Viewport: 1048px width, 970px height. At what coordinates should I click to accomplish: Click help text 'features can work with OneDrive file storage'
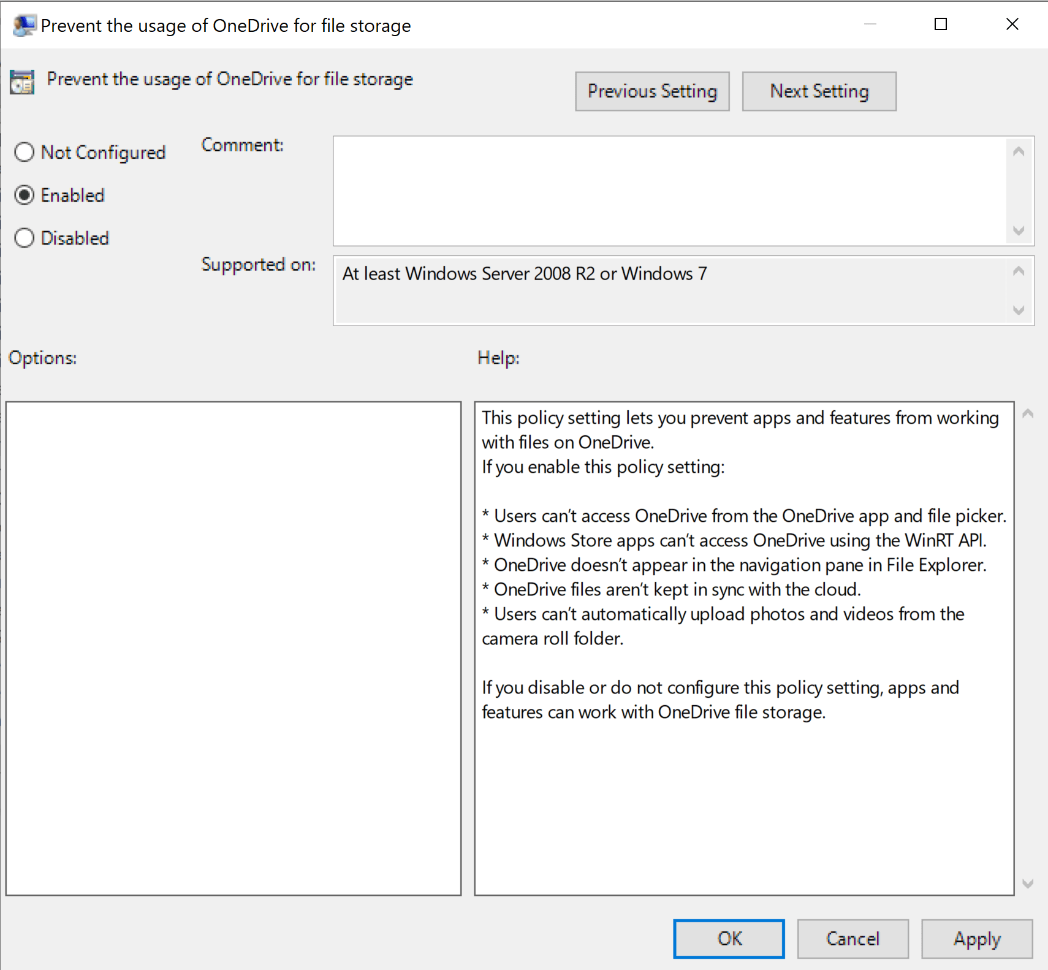[653, 712]
